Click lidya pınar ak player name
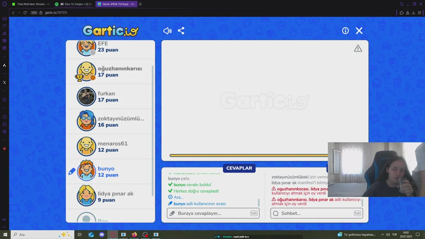This screenshot has width=425, height=239. (x=116, y=194)
